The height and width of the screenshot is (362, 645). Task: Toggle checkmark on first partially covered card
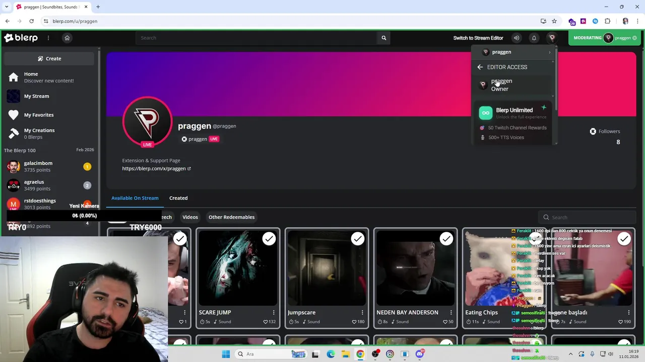pyautogui.click(x=180, y=239)
